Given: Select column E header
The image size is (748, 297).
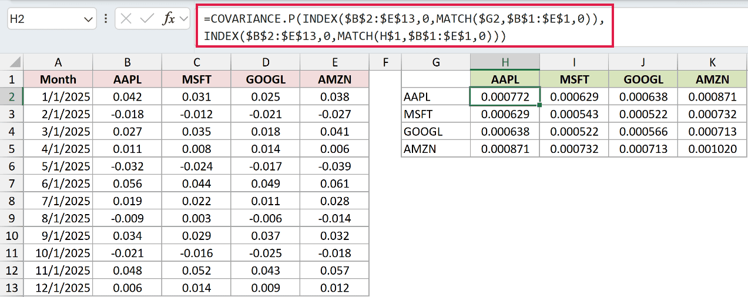Looking at the screenshot, I should pos(334,62).
